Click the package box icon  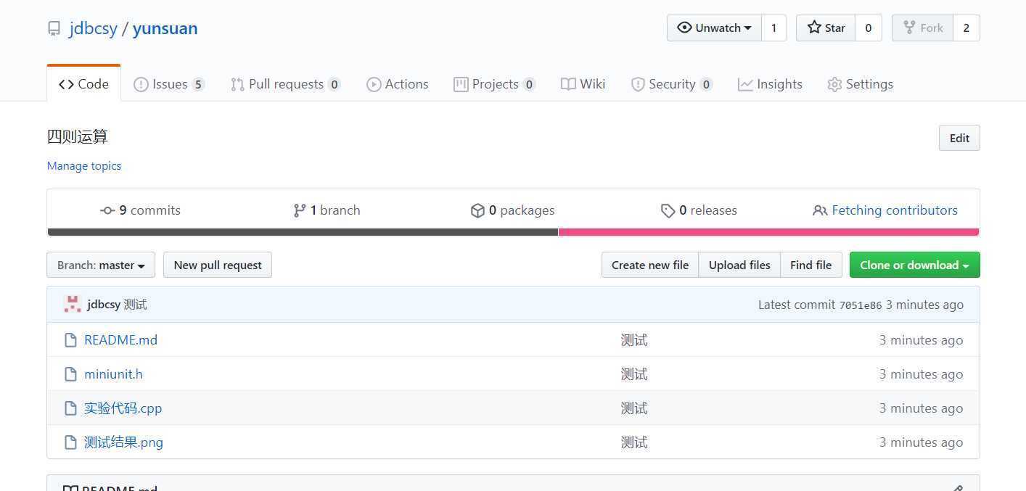(477, 210)
